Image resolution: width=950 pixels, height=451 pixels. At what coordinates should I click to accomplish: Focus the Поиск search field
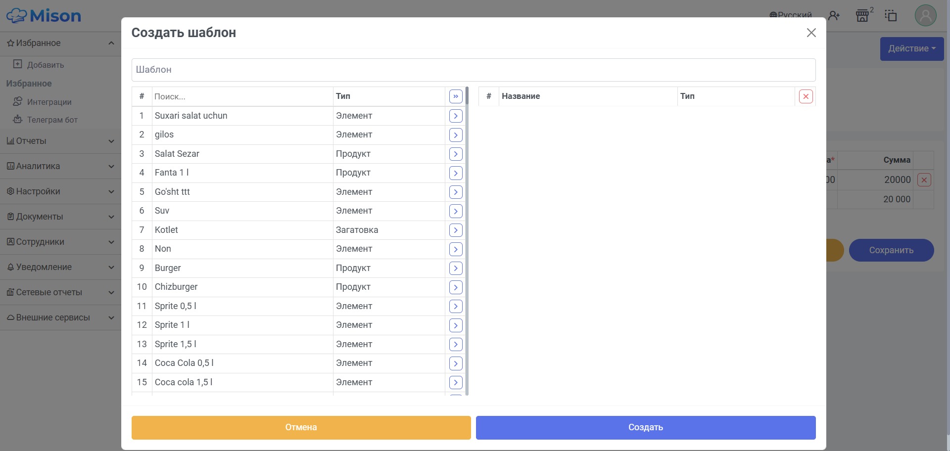(x=242, y=96)
